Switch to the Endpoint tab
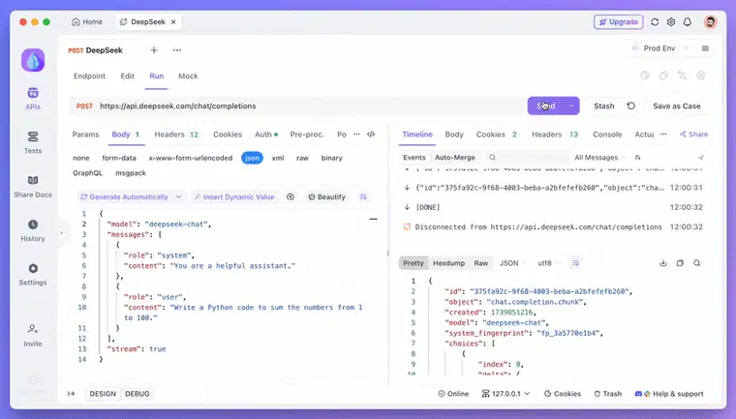736x419 pixels. pos(89,76)
